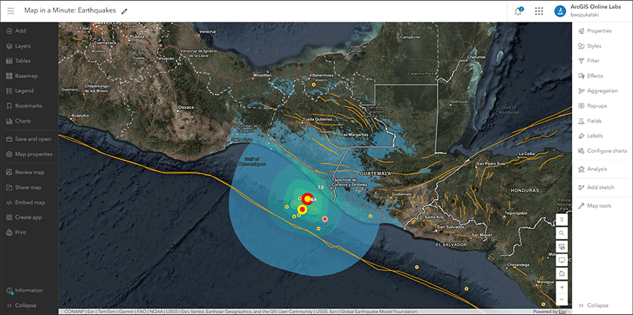Open the Effects panel

click(x=591, y=76)
